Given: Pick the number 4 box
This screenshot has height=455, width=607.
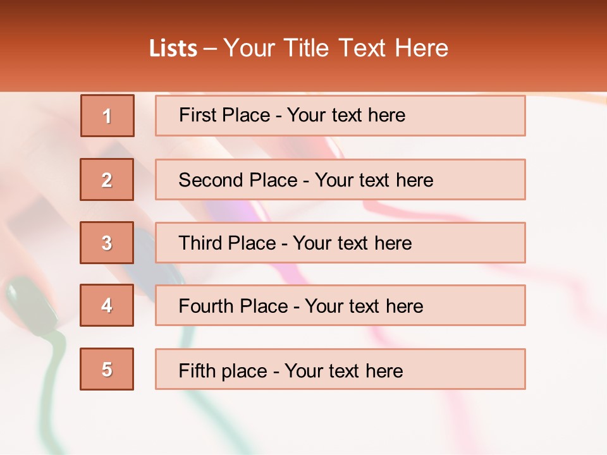Looking at the screenshot, I should click(x=107, y=305).
